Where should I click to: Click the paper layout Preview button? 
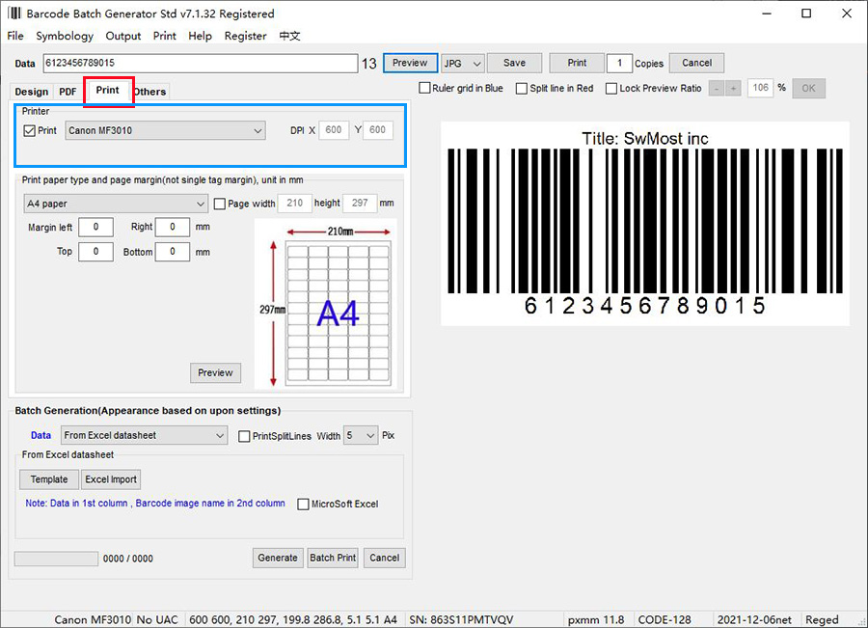coord(215,372)
